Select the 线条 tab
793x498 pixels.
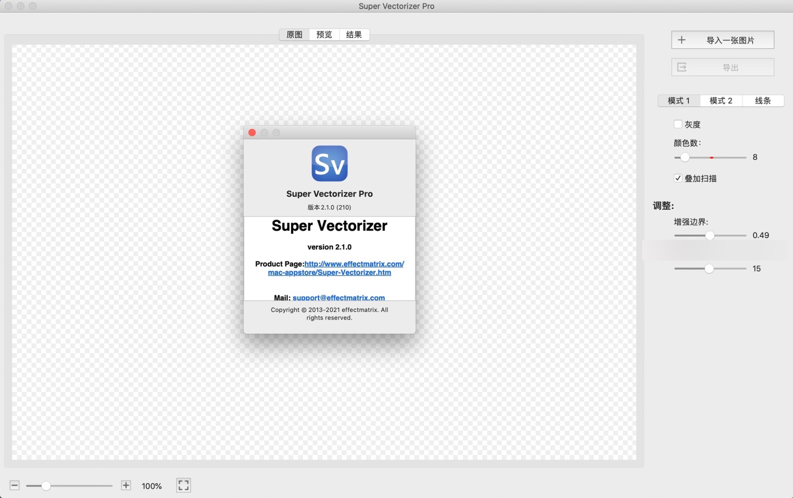[763, 101]
